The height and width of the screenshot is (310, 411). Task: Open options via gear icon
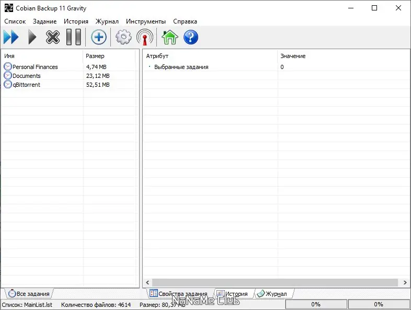tap(123, 37)
